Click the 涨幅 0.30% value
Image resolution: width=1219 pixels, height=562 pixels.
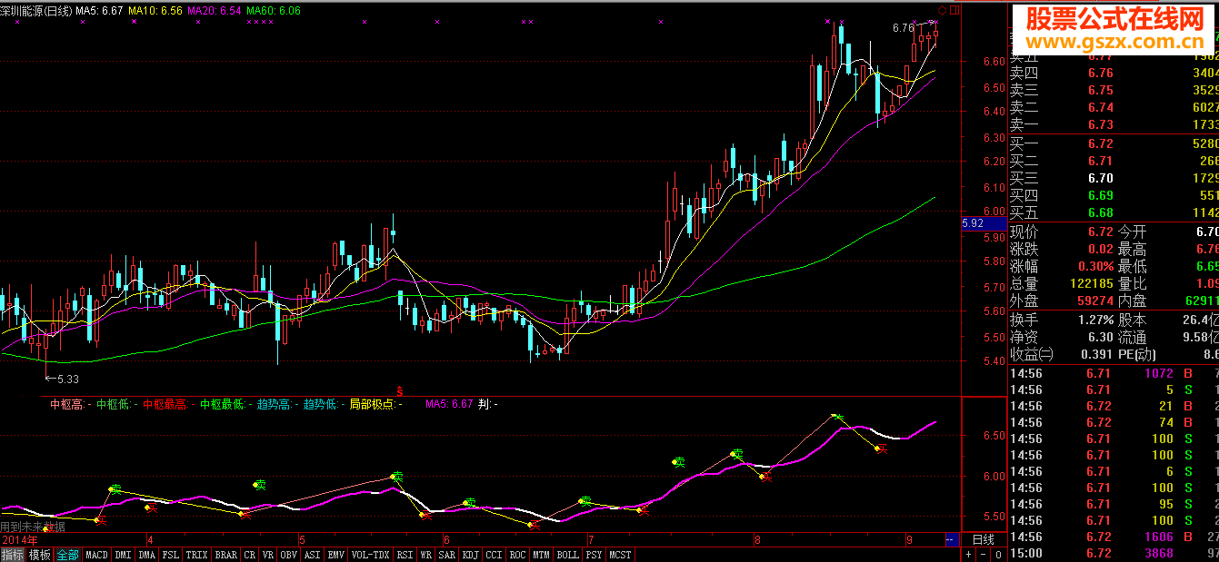click(1096, 266)
